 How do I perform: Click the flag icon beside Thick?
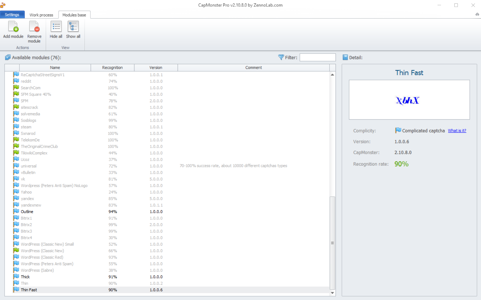coord(16,277)
